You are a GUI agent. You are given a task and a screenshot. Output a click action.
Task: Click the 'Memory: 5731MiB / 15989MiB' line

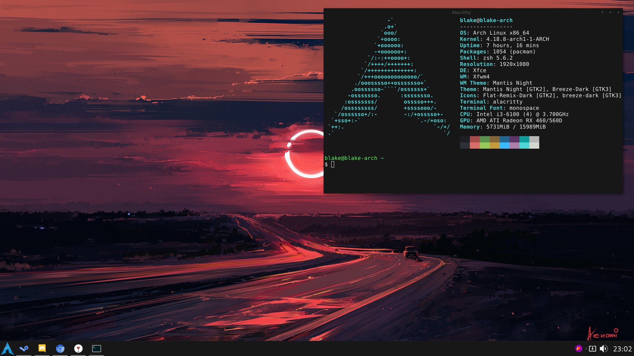click(503, 127)
